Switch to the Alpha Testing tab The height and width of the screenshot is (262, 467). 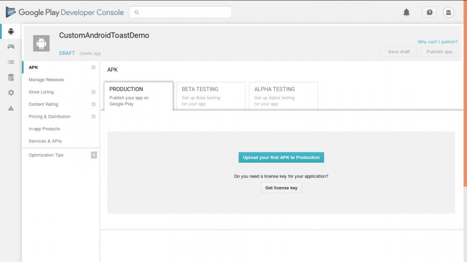click(x=283, y=96)
